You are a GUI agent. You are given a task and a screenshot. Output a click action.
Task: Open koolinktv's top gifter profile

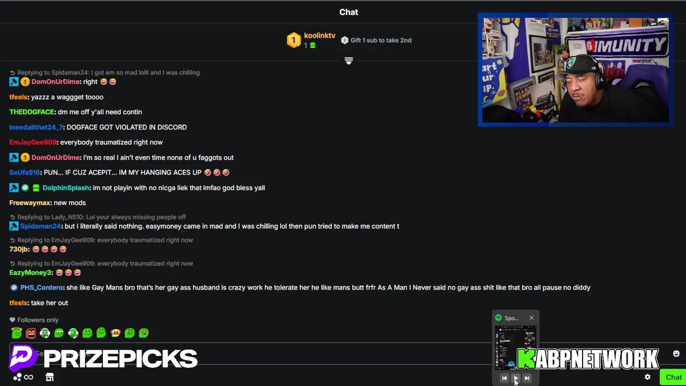point(319,36)
